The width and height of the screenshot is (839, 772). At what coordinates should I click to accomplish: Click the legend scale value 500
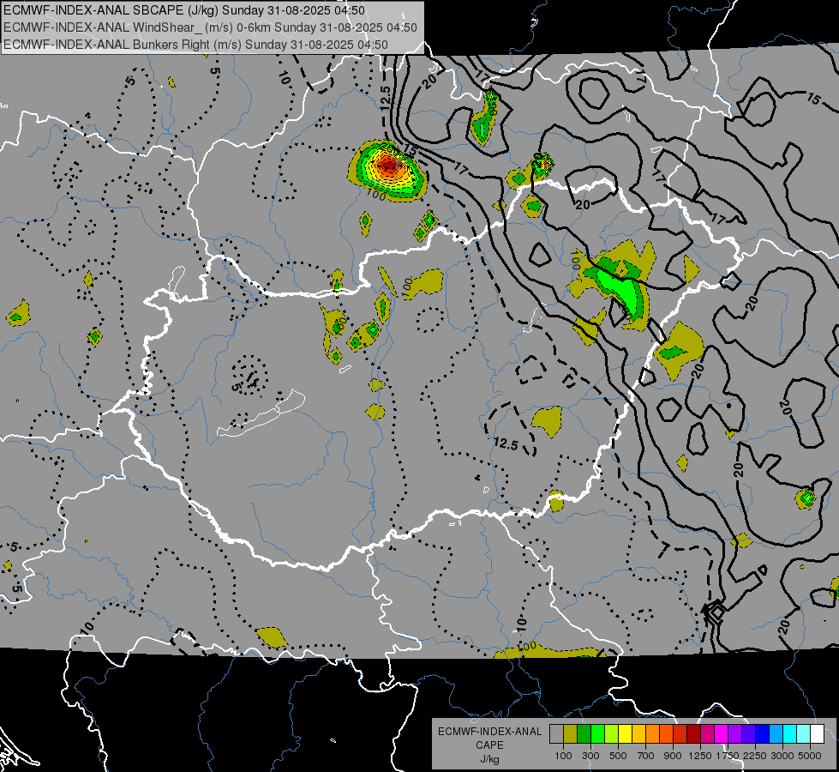(x=618, y=756)
